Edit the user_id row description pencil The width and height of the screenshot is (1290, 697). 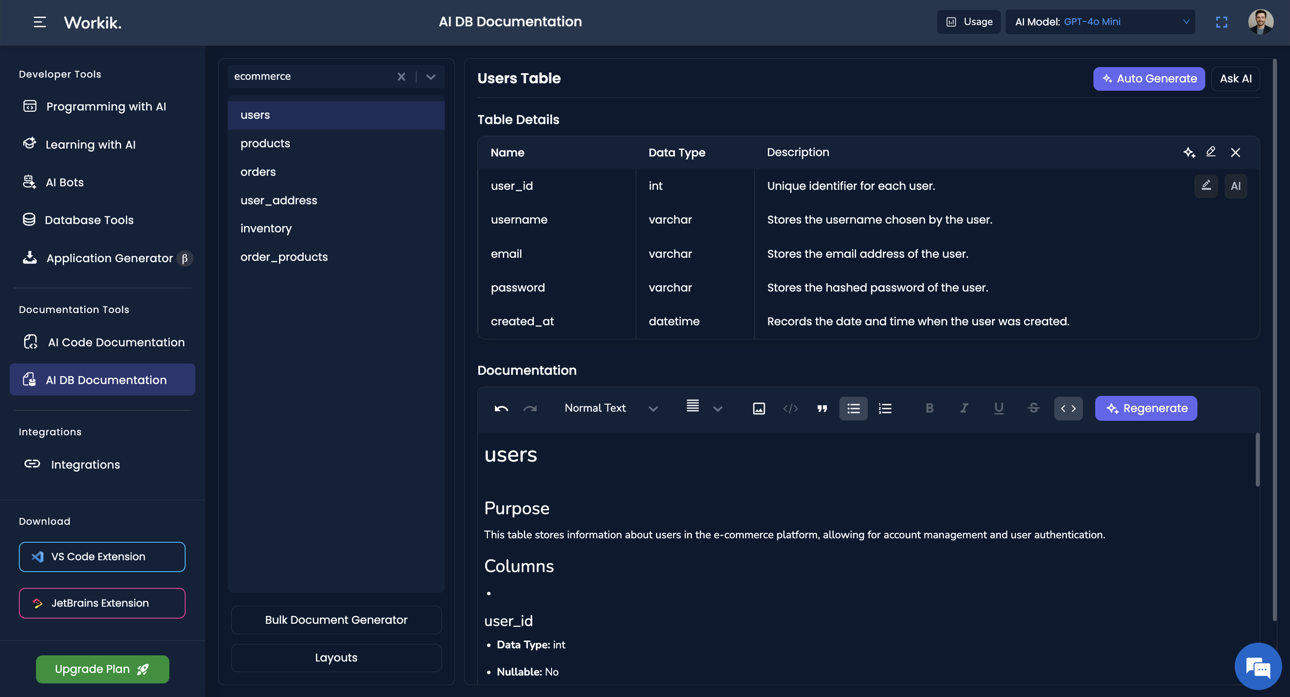click(1206, 185)
